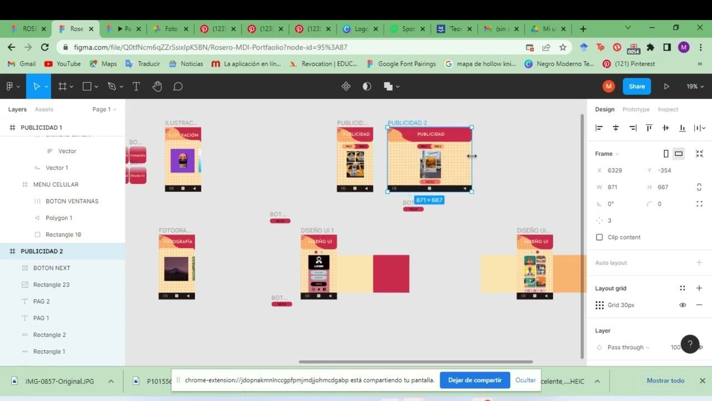Open the Figma main menu icon
The image size is (712, 401).
9,86
